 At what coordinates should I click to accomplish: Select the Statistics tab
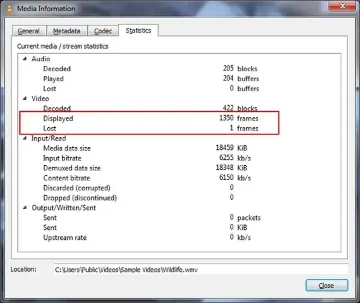(x=138, y=30)
